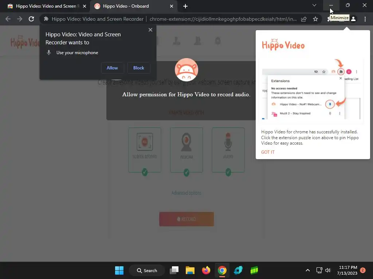The height and width of the screenshot is (279, 373).
Task: Click the Hippo Video logo in page header
Action: tap(25, 42)
